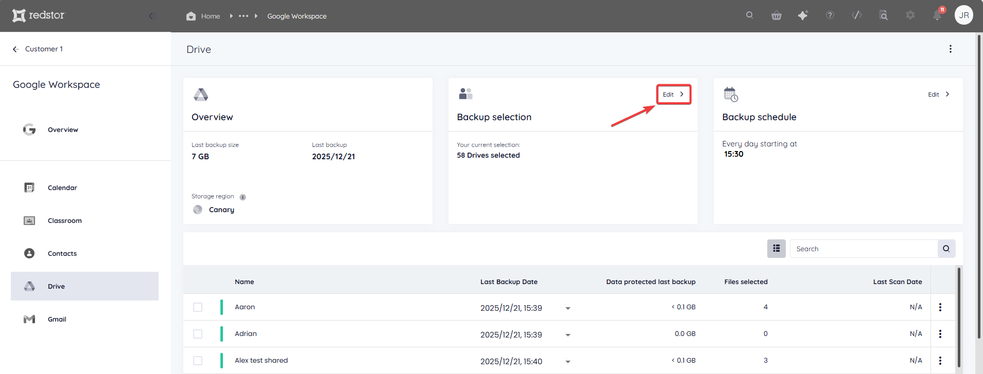Click the Backup selection people icon
The width and height of the screenshot is (983, 374).
click(x=465, y=93)
